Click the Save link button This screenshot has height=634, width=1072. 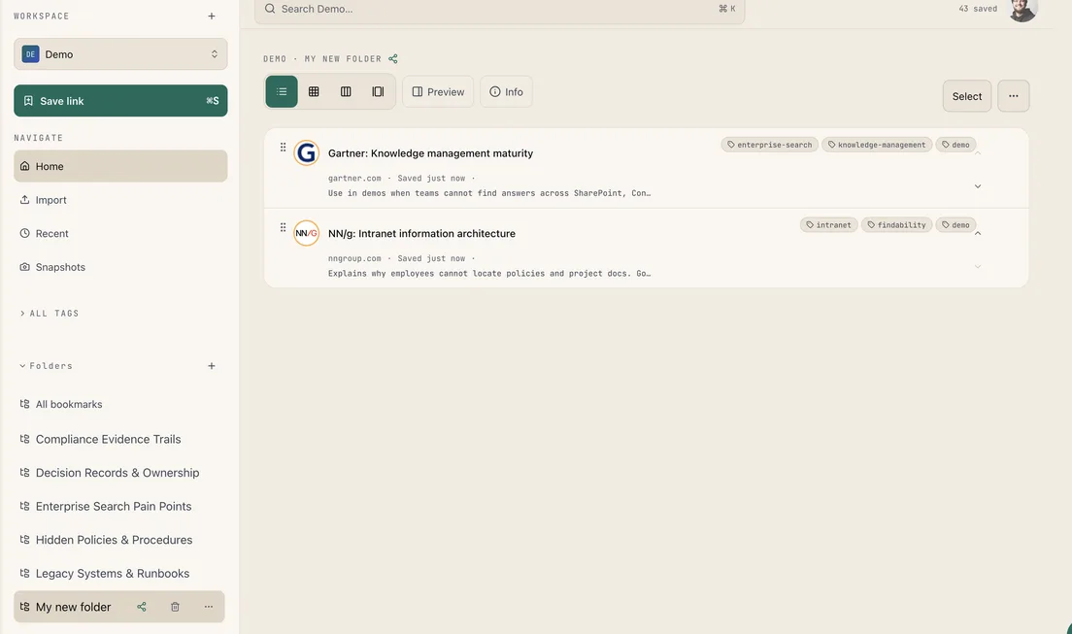click(120, 101)
